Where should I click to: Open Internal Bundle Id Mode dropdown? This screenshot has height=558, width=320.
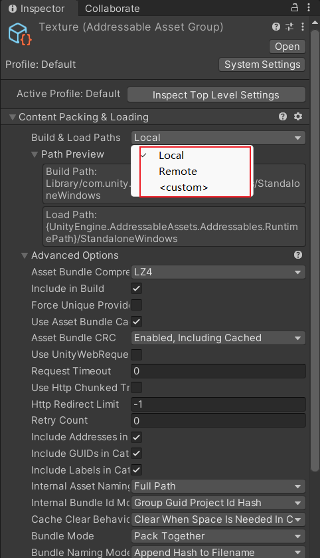(x=218, y=503)
